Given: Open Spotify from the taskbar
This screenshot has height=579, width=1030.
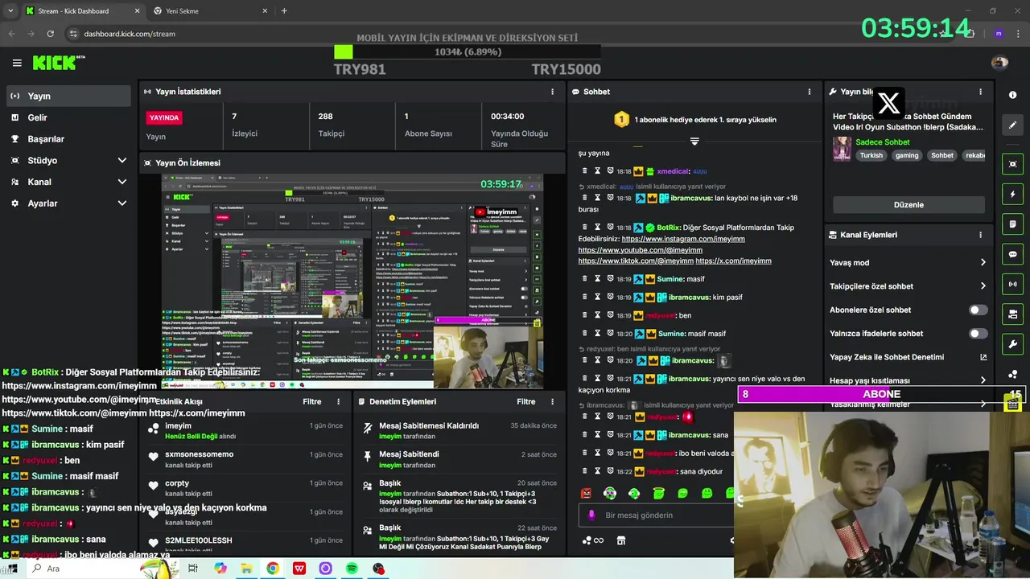Looking at the screenshot, I should pyautogui.click(x=352, y=569).
